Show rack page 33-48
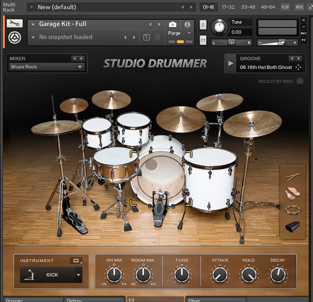This screenshot has height=302, width=313. 248,7
